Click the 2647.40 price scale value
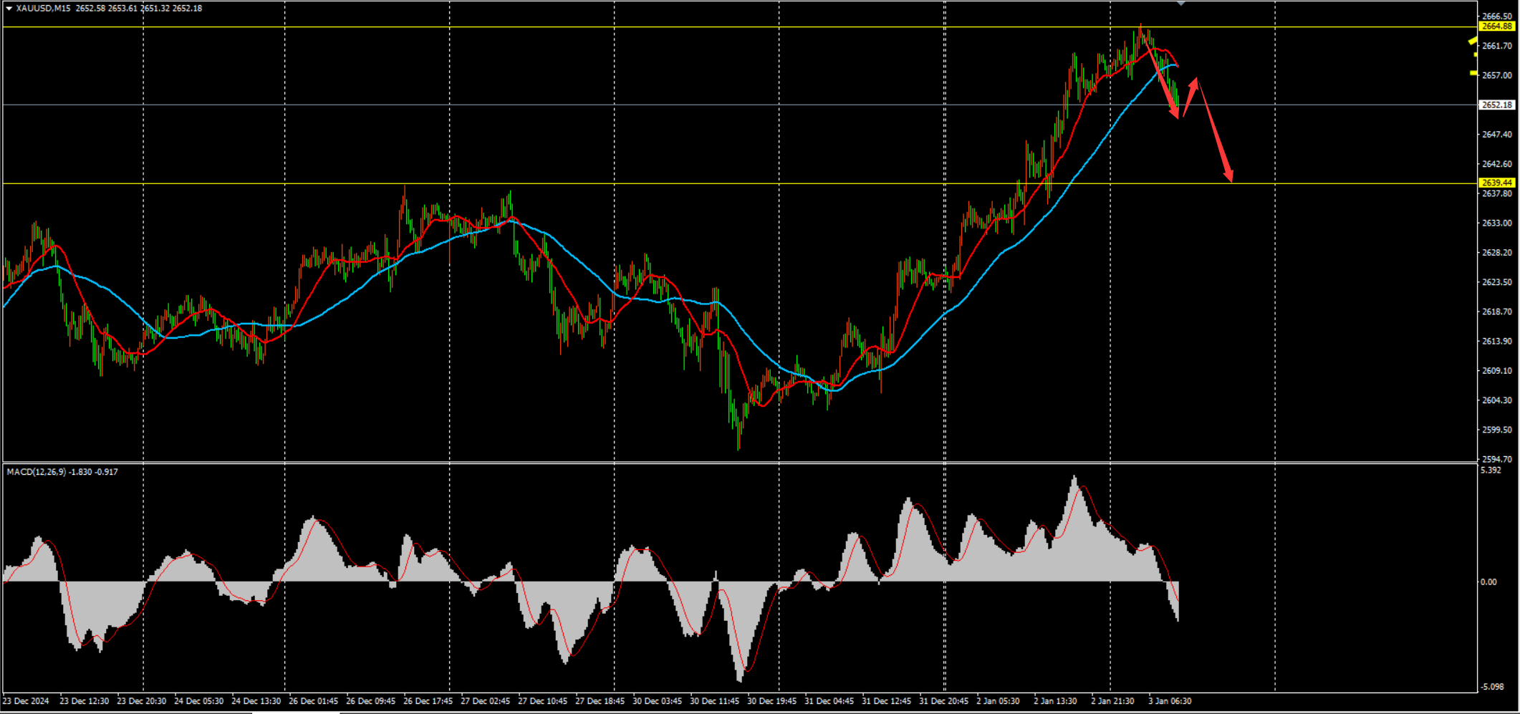Screen dimensions: 1520x714 click(1496, 134)
